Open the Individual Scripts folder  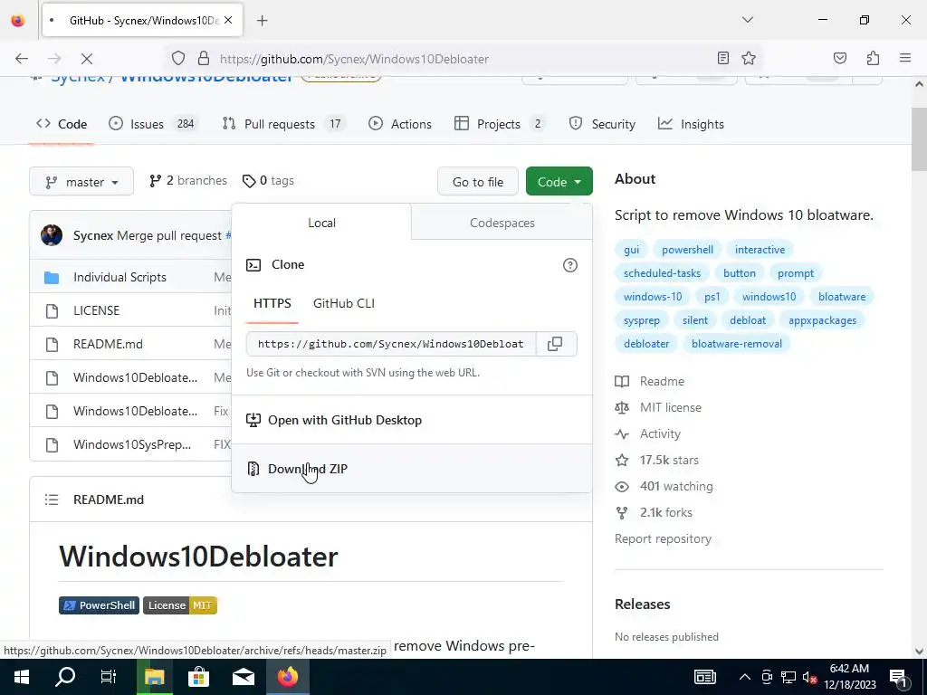pyautogui.click(x=119, y=277)
